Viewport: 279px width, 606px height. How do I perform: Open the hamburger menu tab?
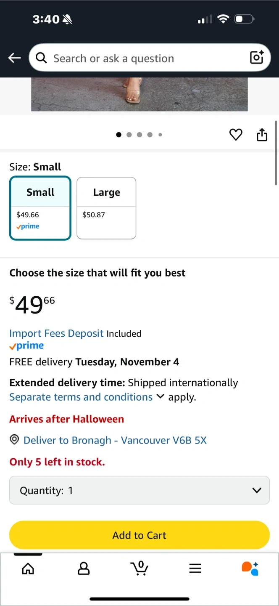(195, 569)
